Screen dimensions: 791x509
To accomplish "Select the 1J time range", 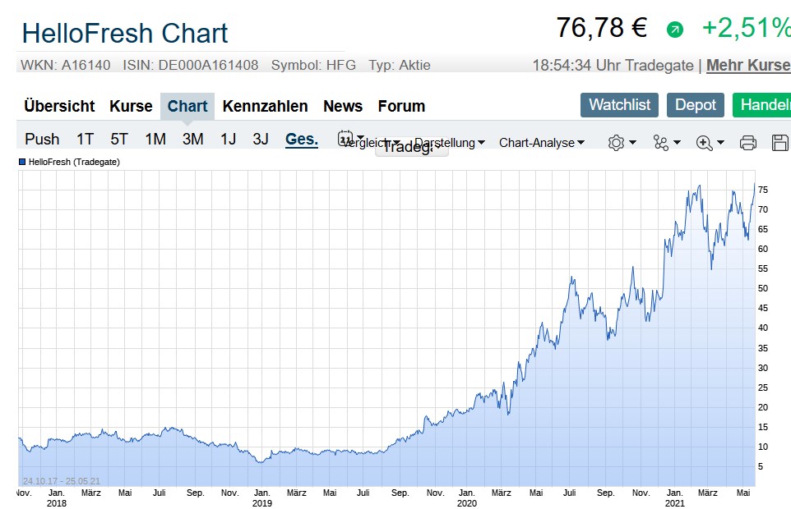I will point(228,139).
